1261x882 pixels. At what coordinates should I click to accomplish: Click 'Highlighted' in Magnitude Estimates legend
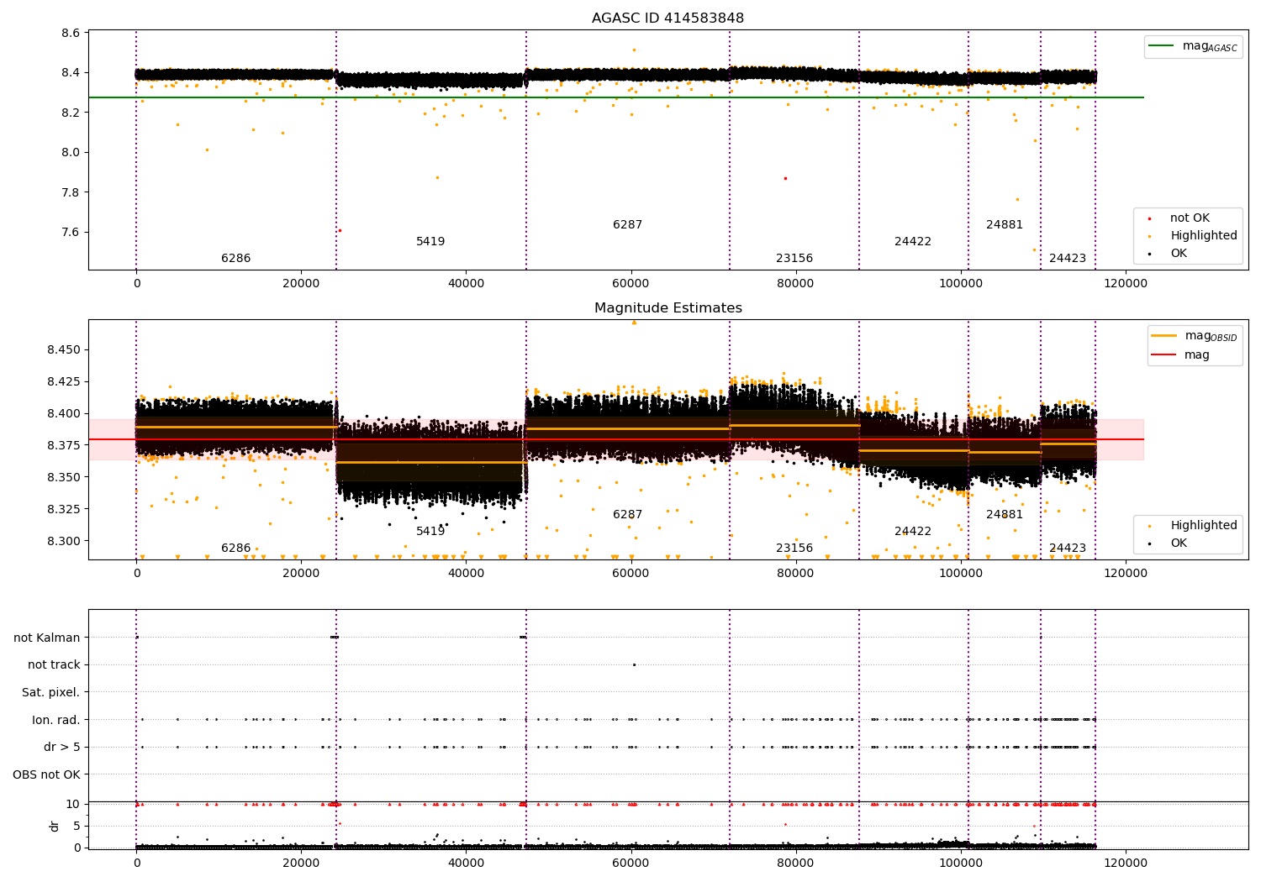(1204, 526)
